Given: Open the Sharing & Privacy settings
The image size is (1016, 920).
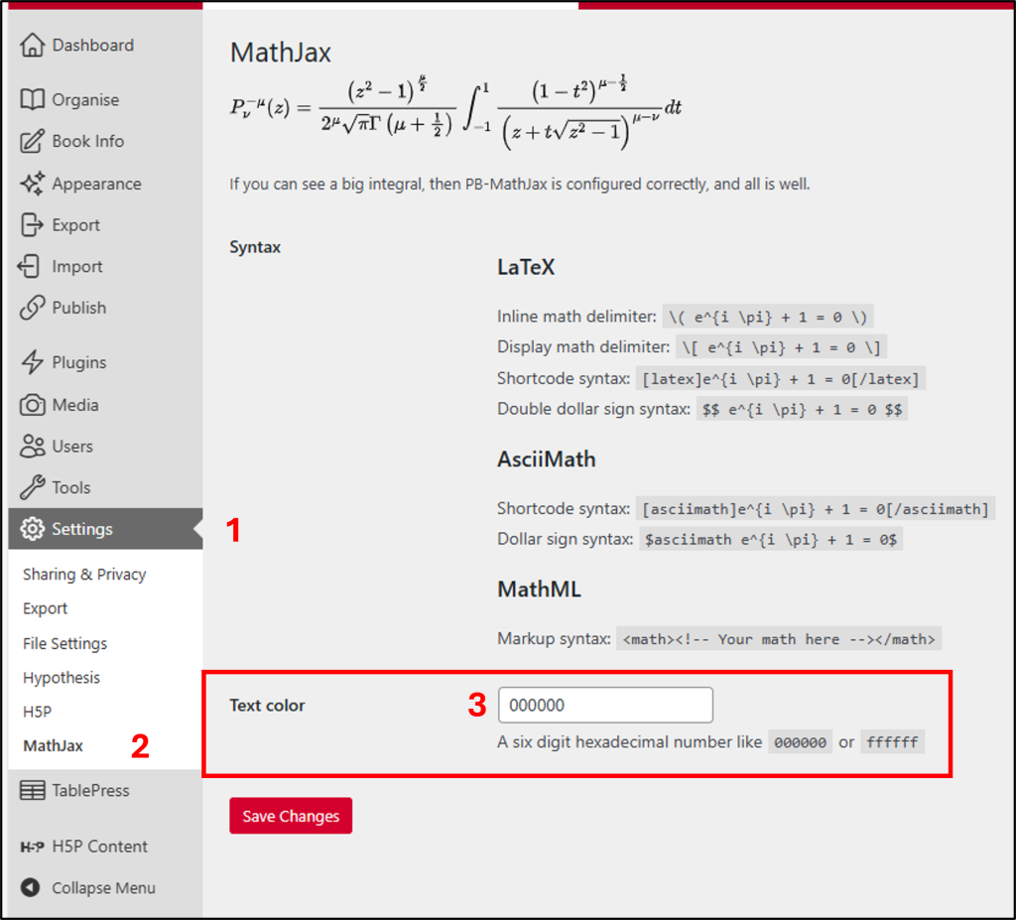Looking at the screenshot, I should click(x=84, y=574).
